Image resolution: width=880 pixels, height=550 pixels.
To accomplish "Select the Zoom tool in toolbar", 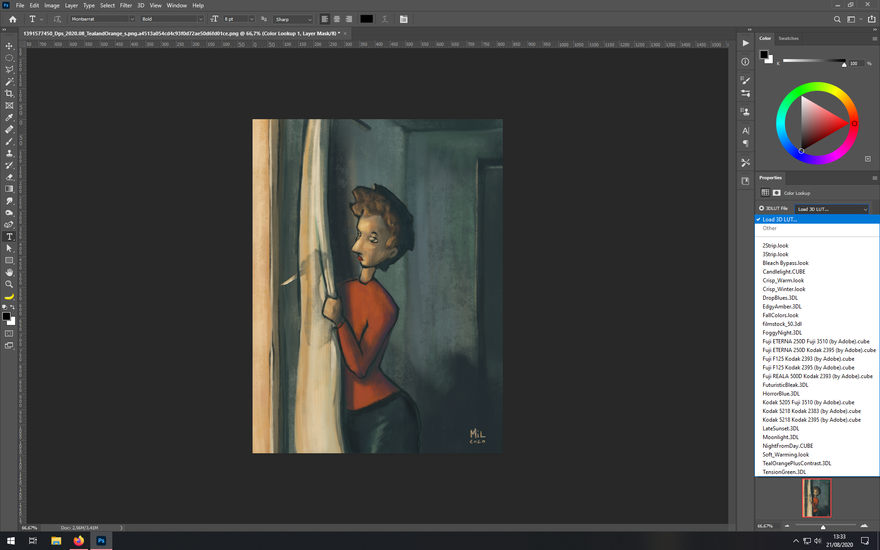I will (x=9, y=284).
